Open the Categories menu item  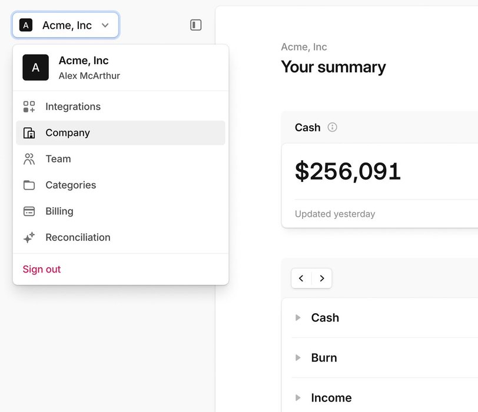pos(71,185)
